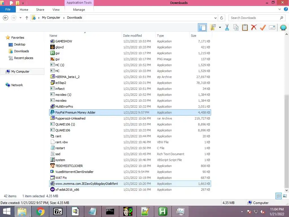289x217 pixels.
Task: Open the Command Prompt taskbar icon
Action: tap(110, 211)
